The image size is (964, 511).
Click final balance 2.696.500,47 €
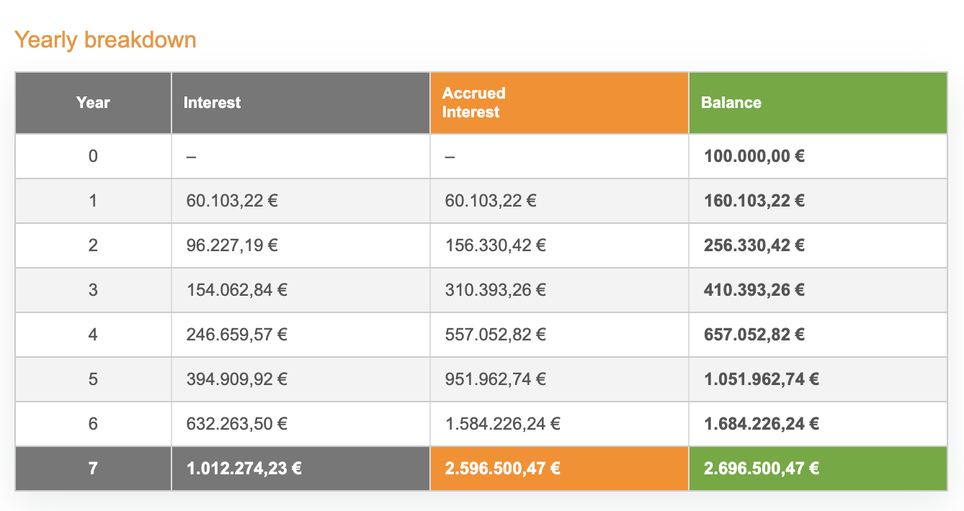coord(761,469)
